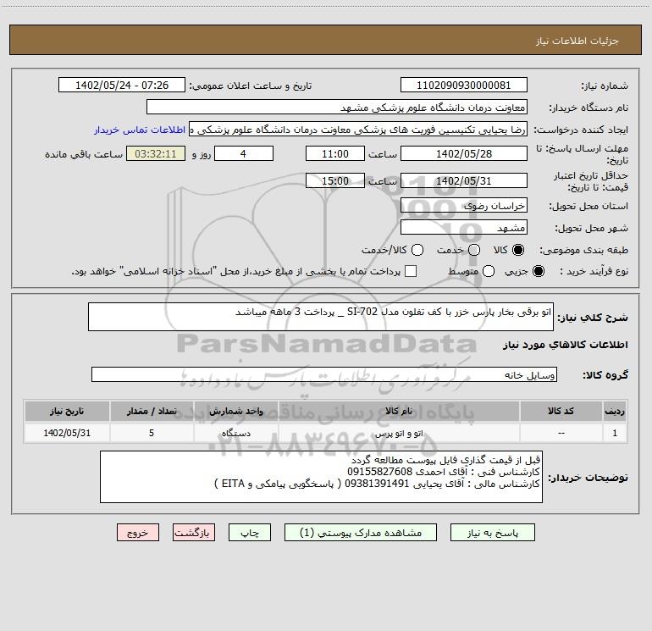The image size is (652, 631).
Task: Choose the جزیی purchase type radio
Action: (x=538, y=271)
